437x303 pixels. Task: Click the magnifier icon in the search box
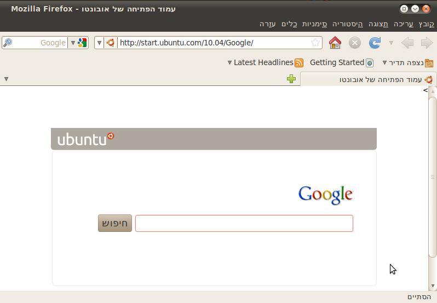(x=8, y=43)
